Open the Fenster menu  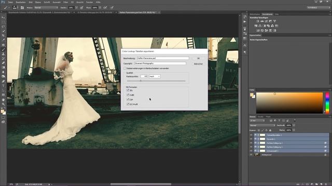[89, 2]
